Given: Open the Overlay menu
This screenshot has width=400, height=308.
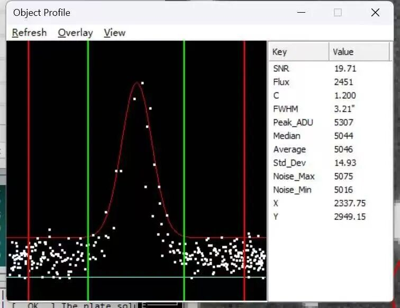Looking at the screenshot, I should 75,33.
